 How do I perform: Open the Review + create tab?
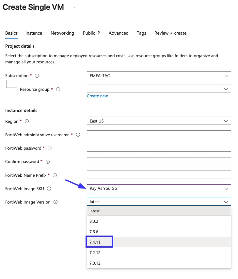pos(170,33)
